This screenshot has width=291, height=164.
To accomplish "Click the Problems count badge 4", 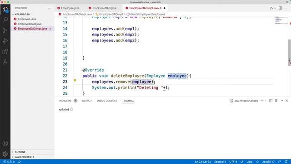I will pyautogui.click(x=75, y=101).
